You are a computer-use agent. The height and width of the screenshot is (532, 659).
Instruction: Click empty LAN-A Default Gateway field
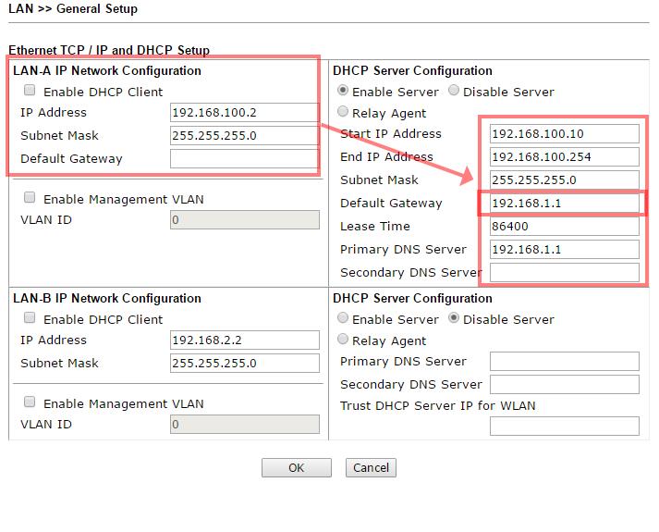click(x=244, y=159)
